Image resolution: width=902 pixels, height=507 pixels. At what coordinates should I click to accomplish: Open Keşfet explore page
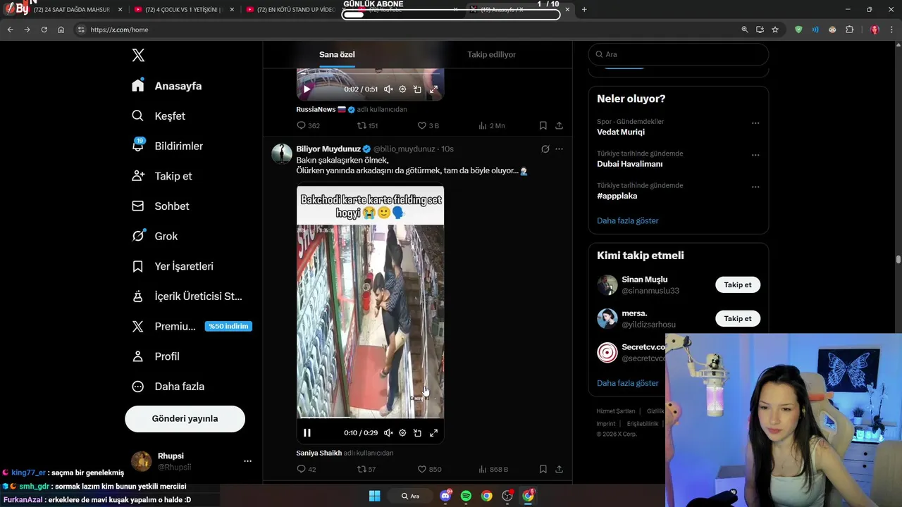tap(159, 116)
